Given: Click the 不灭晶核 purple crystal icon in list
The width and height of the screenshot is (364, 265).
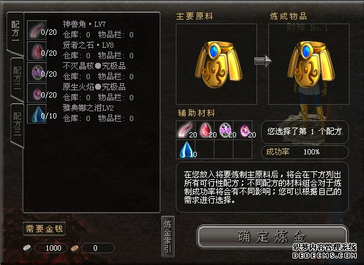Looking at the screenshot, I should coord(37,72).
